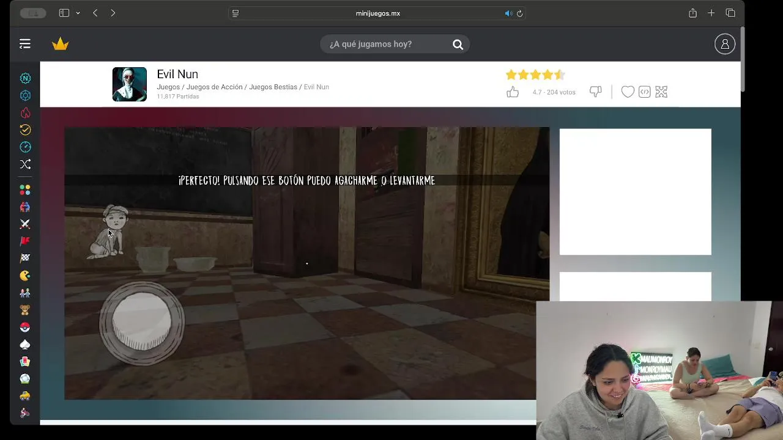Reload the page in Safari

[x=519, y=13]
